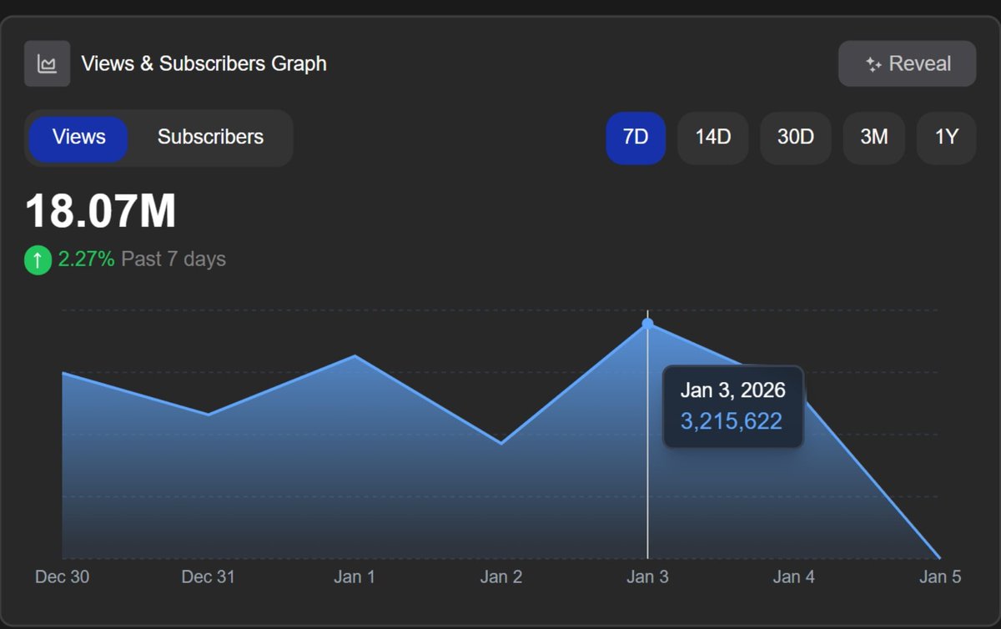Click the Jan 4 axis label
Screen dimensions: 1001x629
794,576
